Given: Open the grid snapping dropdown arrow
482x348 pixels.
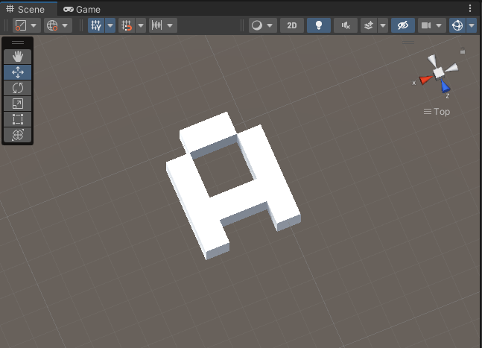Looking at the screenshot, I should (141, 25).
